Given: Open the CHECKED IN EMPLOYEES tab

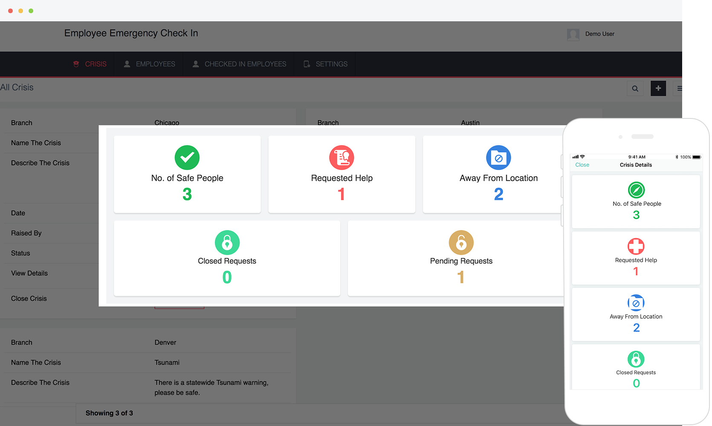Looking at the screenshot, I should [x=239, y=64].
